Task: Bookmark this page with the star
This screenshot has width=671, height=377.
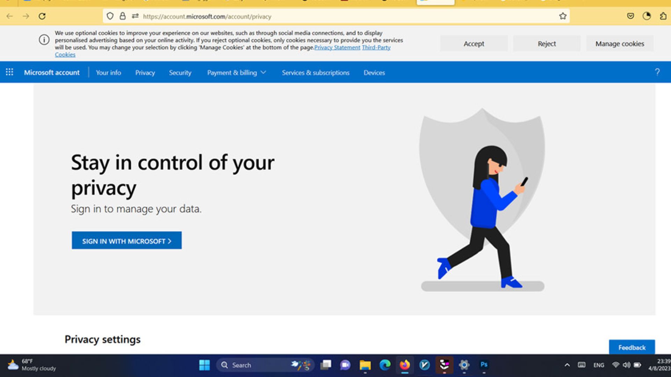Action: tap(563, 16)
